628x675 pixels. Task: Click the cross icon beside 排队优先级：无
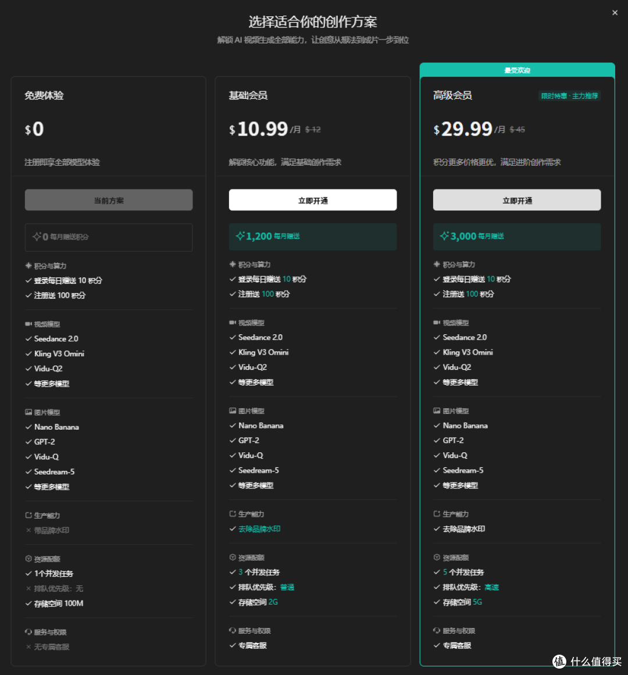point(28,588)
